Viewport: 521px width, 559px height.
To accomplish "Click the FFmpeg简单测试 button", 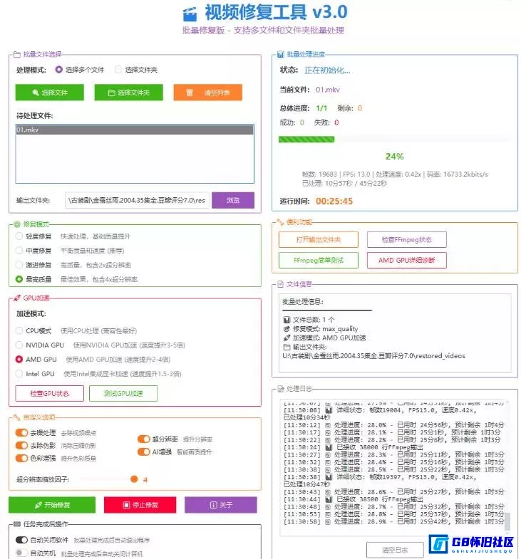I will pos(319,260).
